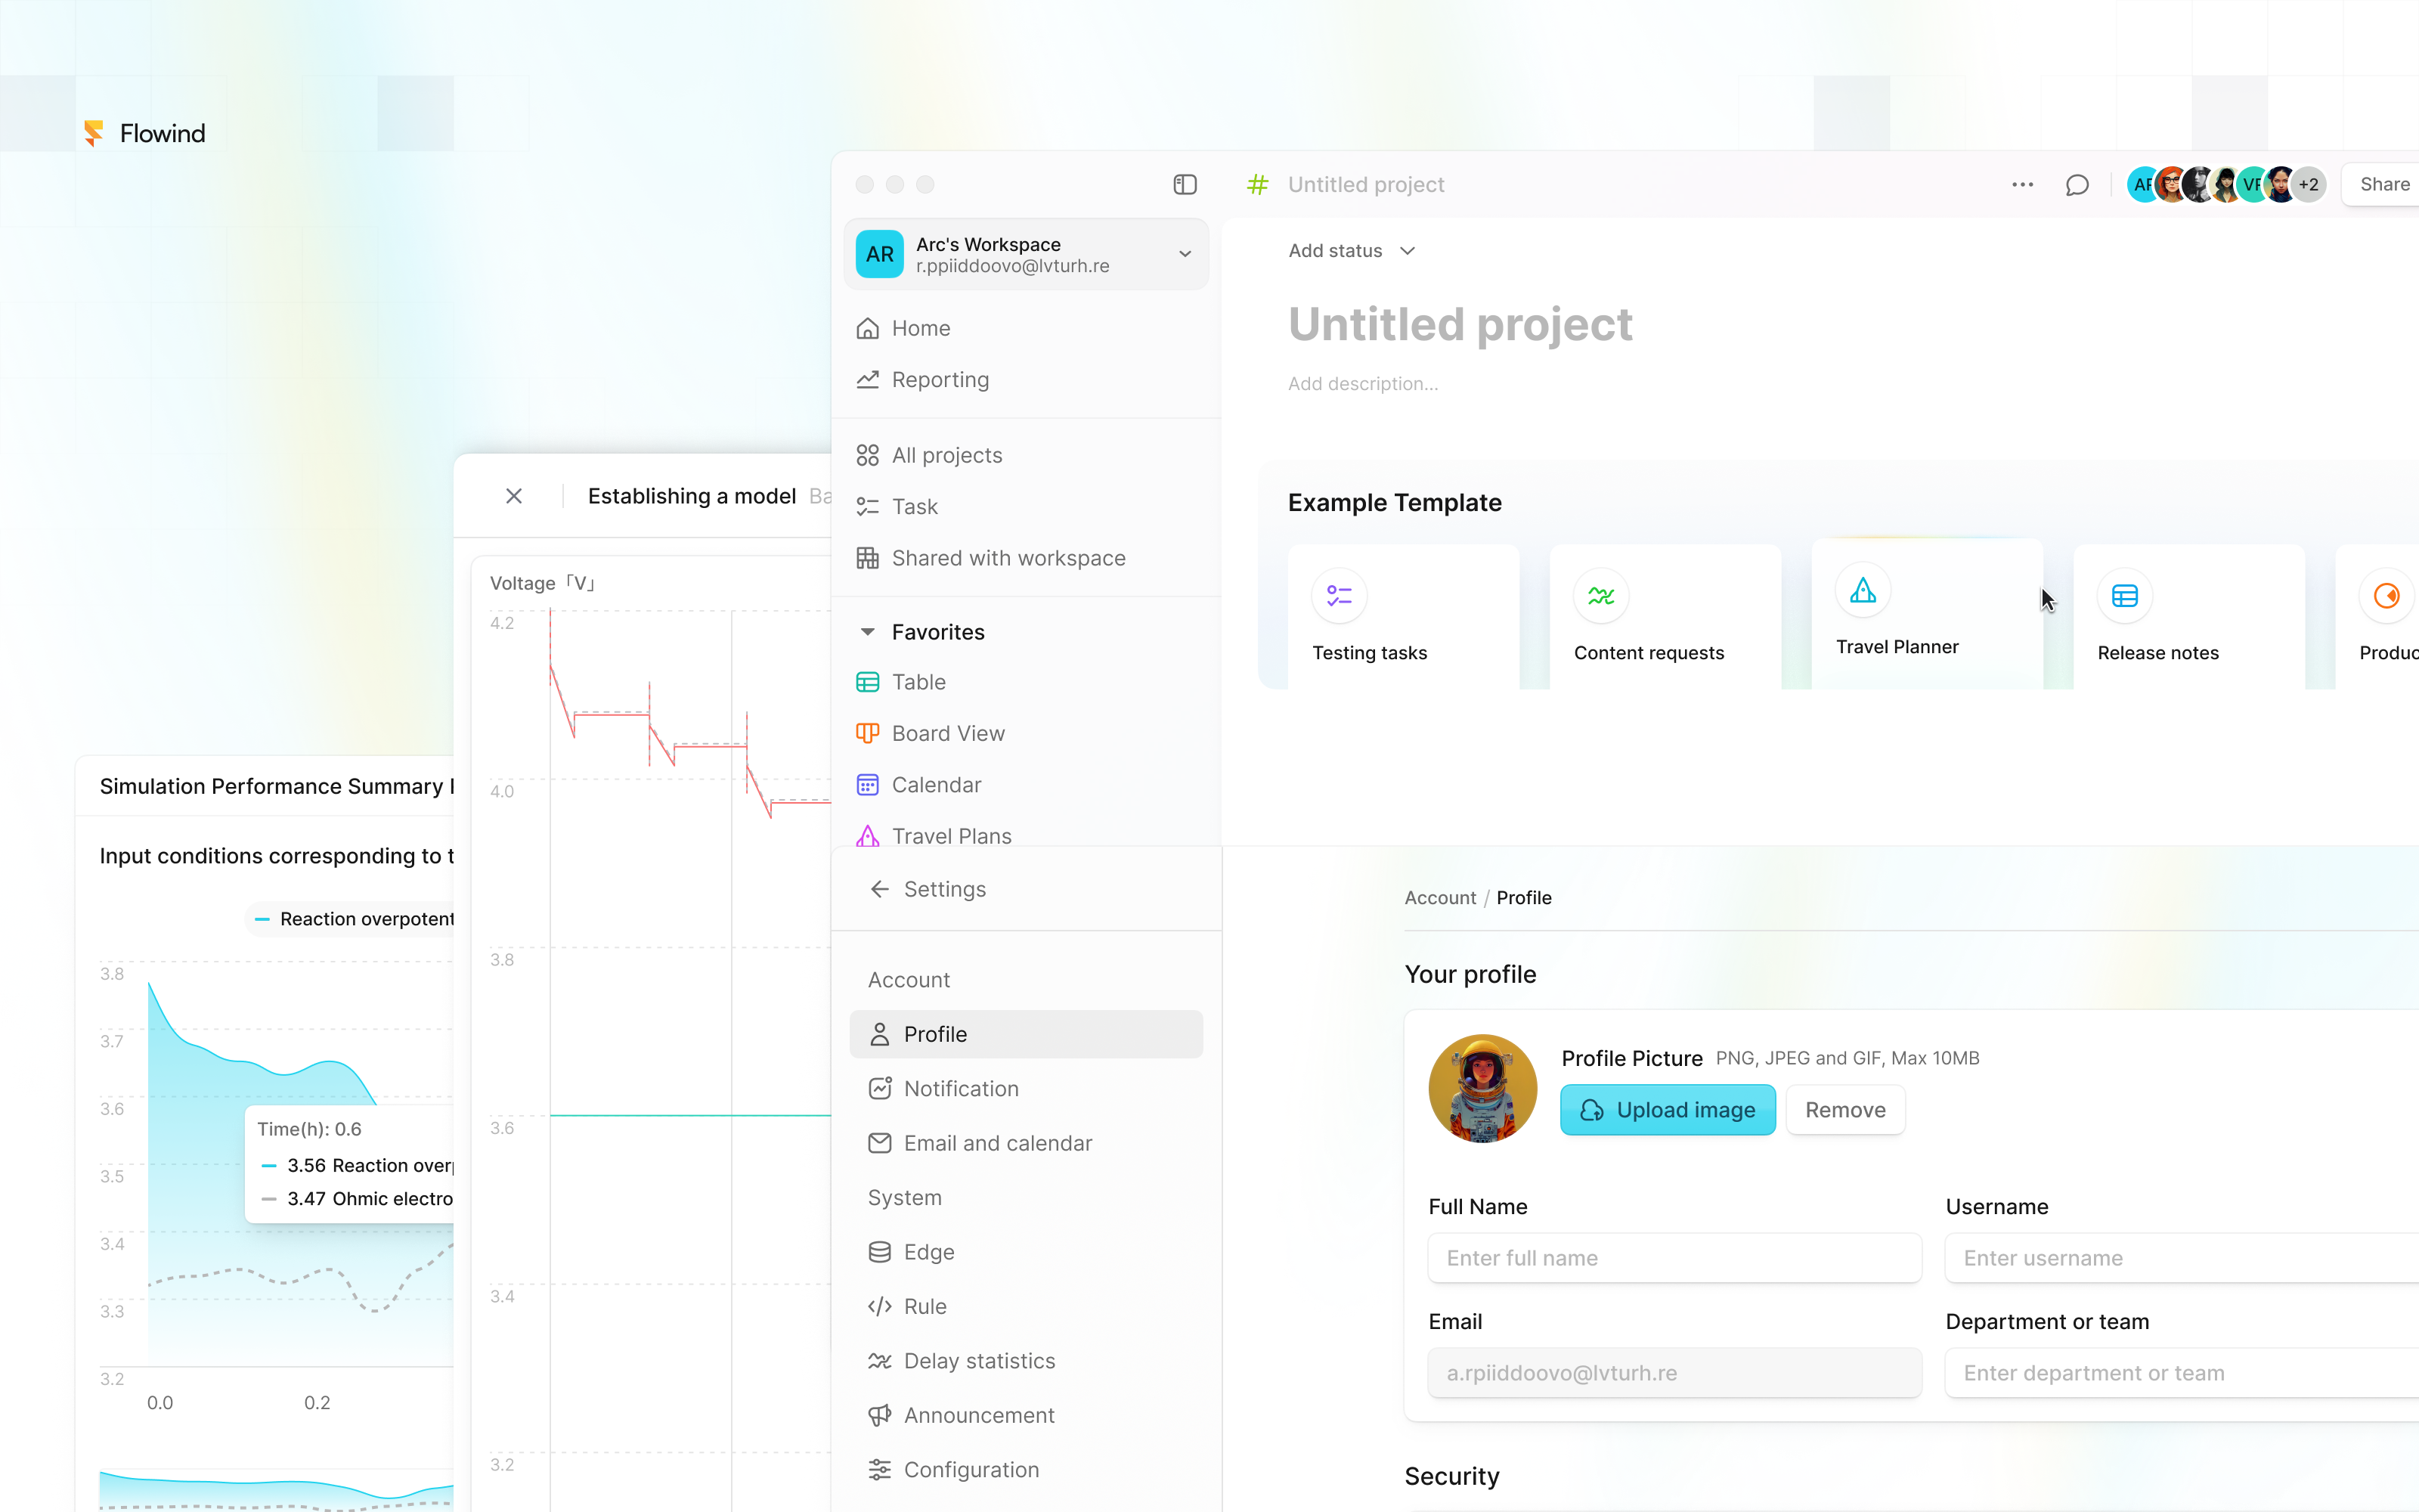Collapse the Favorites section
The height and width of the screenshot is (1512, 2419).
pyautogui.click(x=868, y=632)
